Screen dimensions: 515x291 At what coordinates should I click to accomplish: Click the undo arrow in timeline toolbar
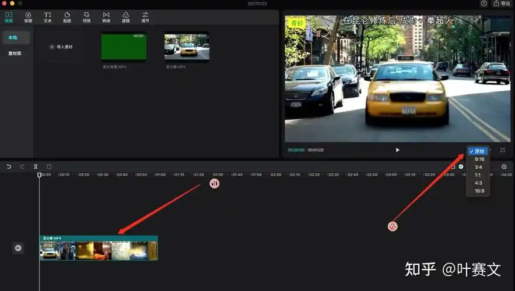9,166
